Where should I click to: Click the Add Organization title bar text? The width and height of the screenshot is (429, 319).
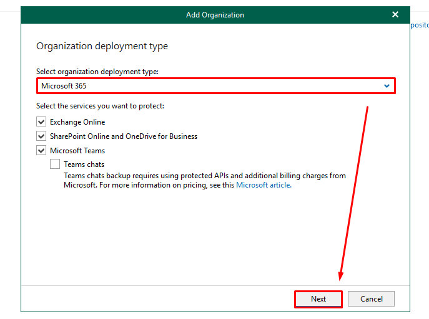[x=215, y=15]
